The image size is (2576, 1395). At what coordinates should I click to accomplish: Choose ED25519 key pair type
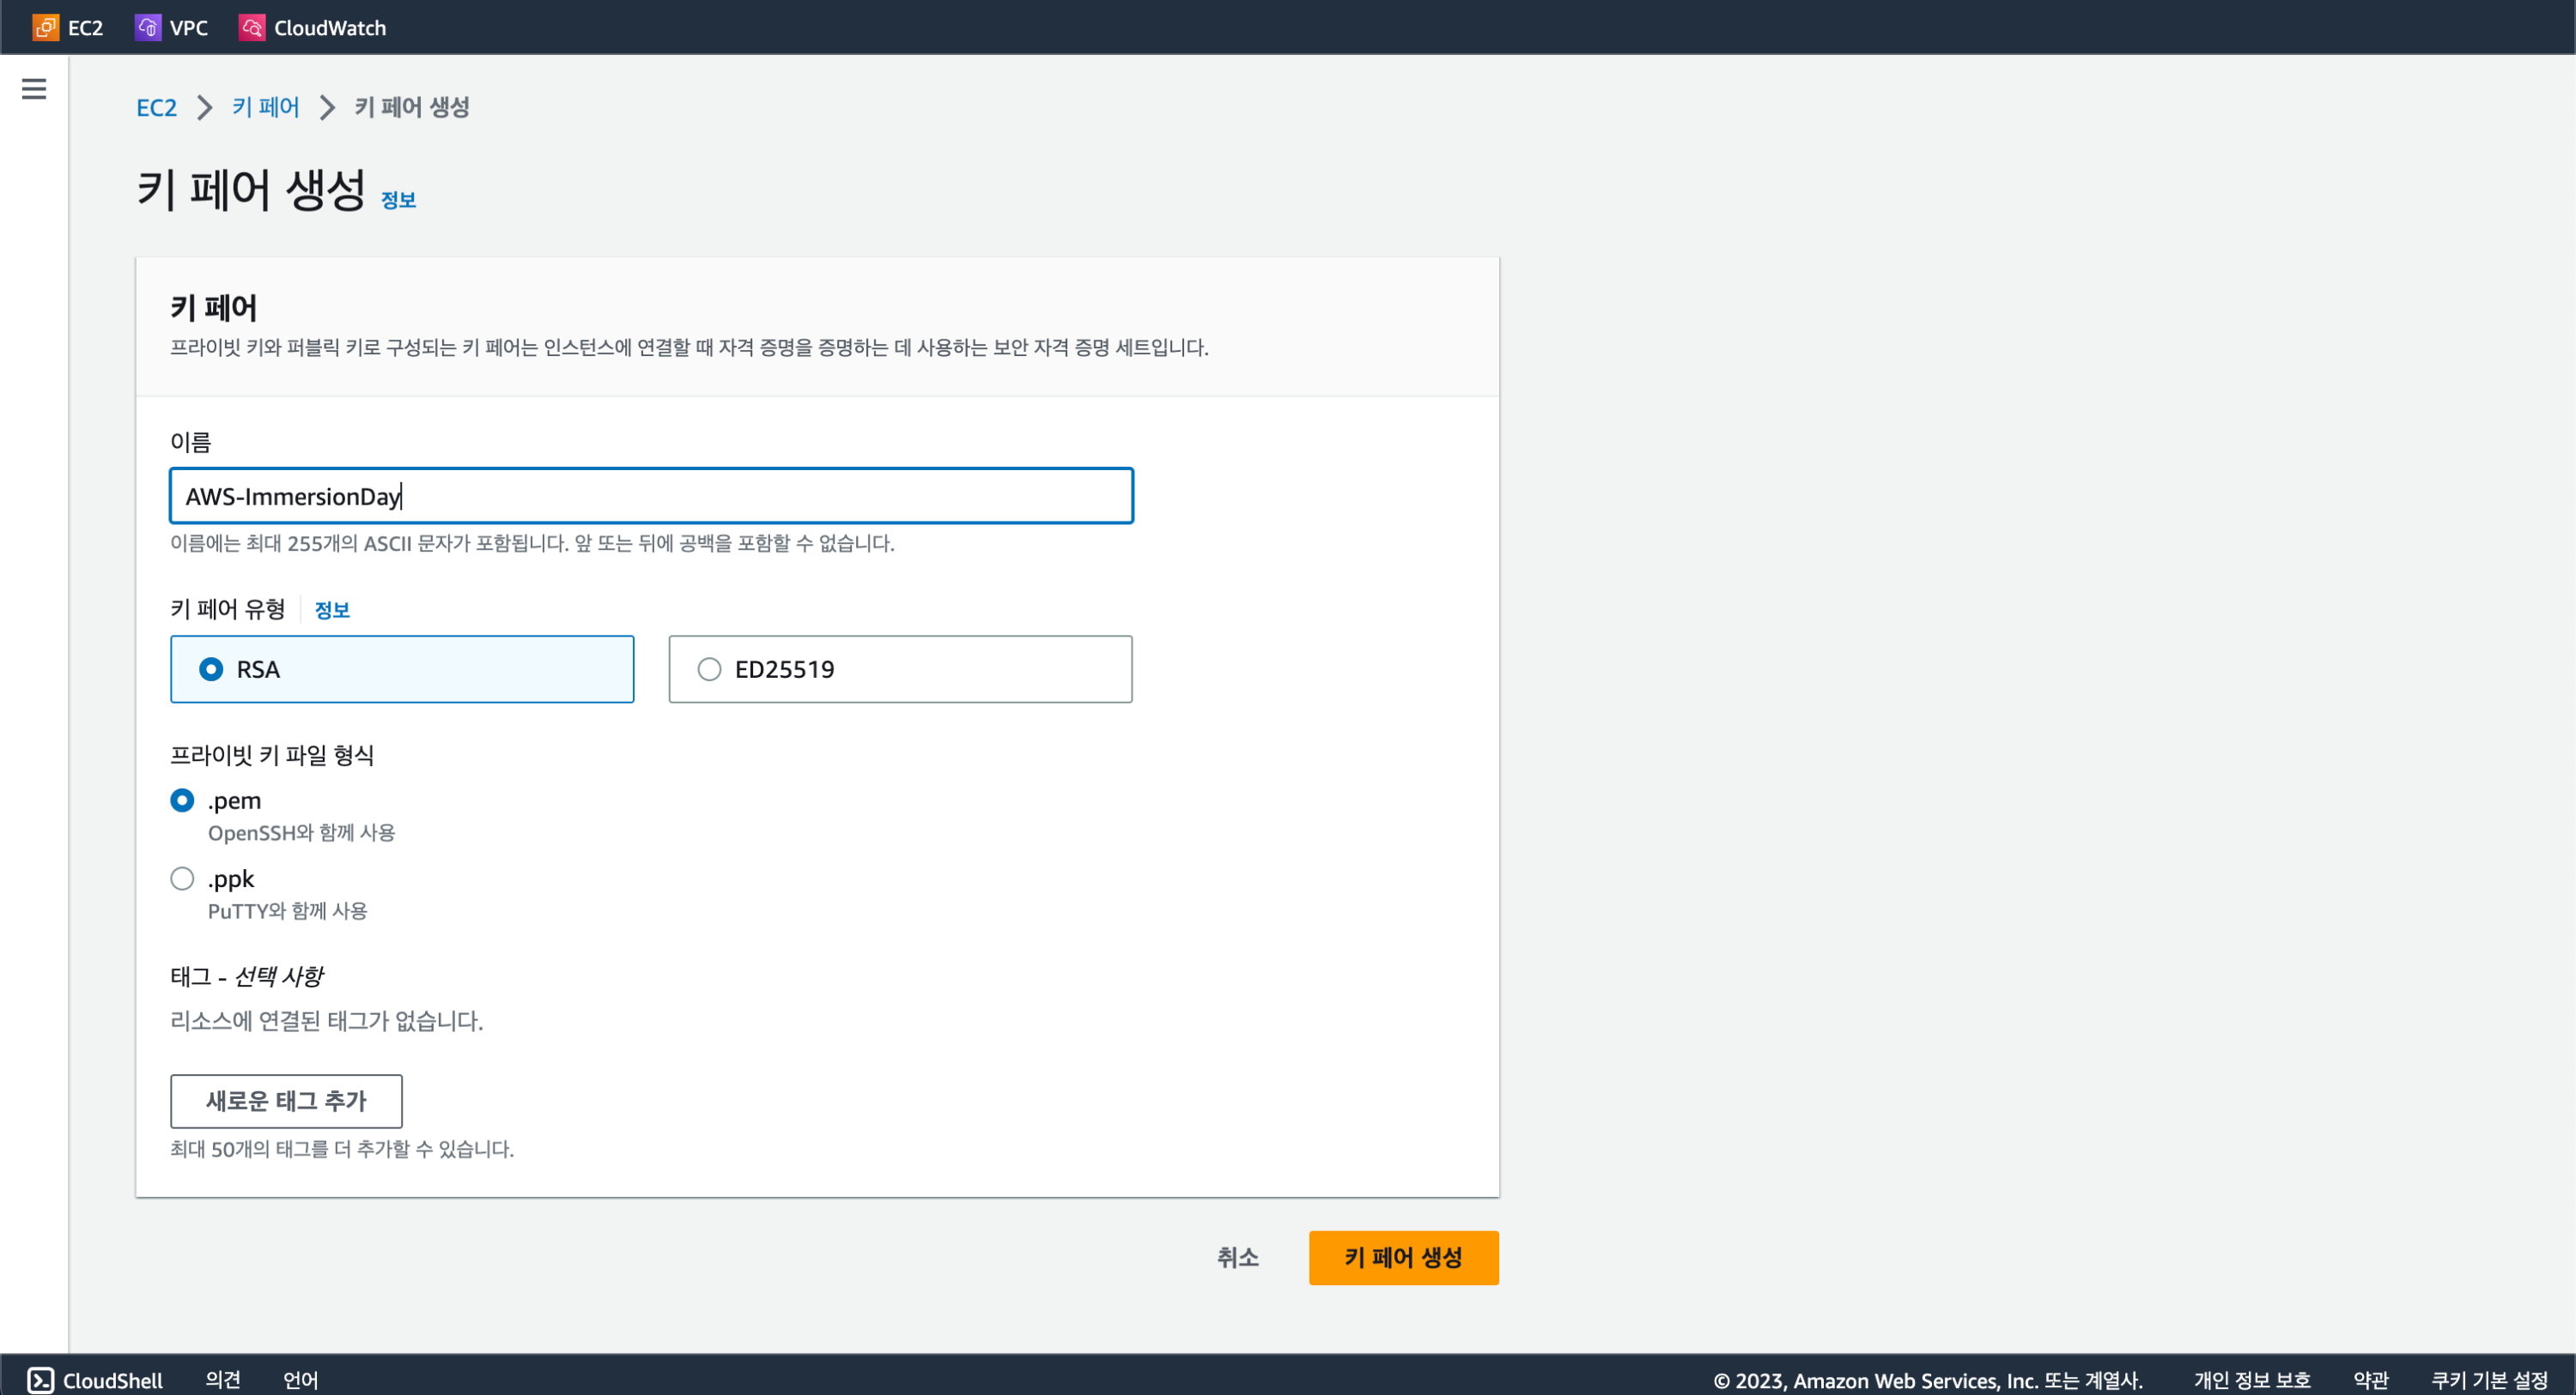coord(709,668)
